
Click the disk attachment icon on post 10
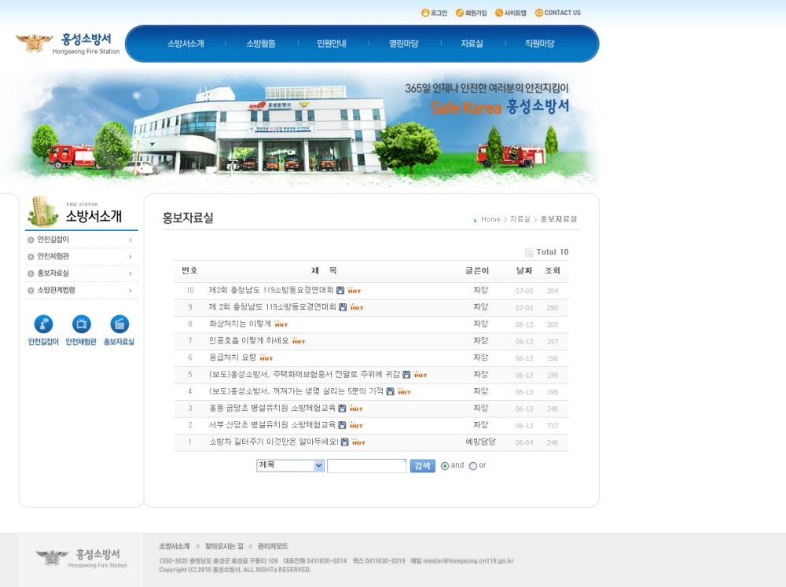[x=340, y=291]
